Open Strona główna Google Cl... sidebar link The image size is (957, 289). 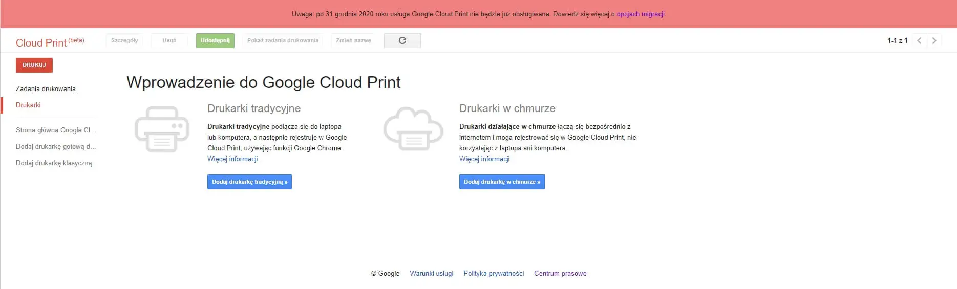tap(56, 130)
